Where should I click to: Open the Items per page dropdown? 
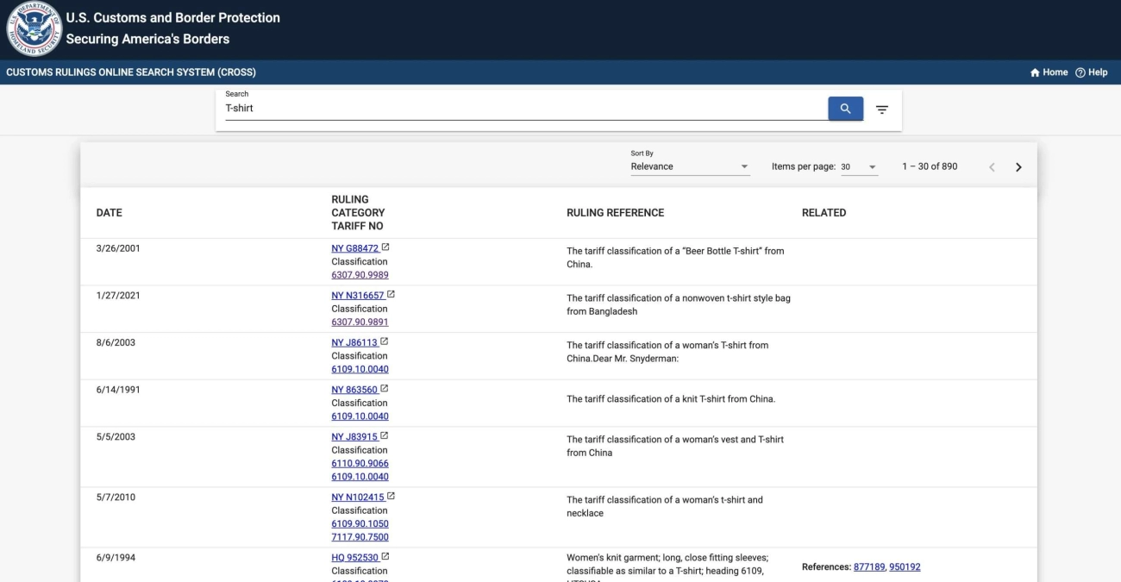(x=859, y=166)
